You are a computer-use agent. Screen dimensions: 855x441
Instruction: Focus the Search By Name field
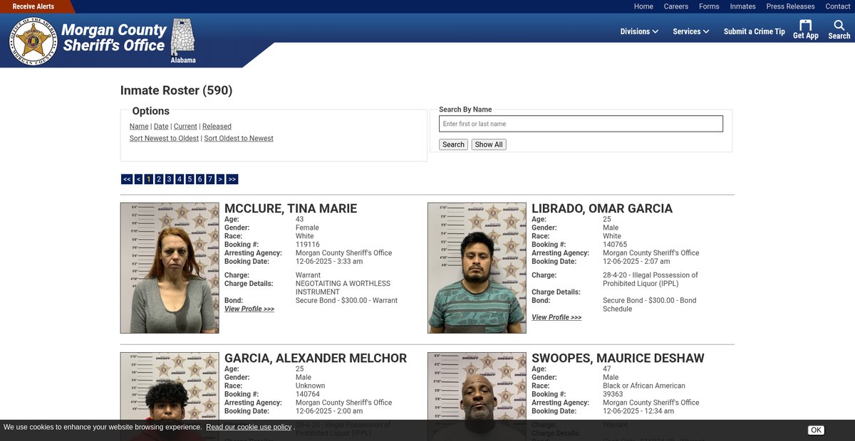point(581,124)
